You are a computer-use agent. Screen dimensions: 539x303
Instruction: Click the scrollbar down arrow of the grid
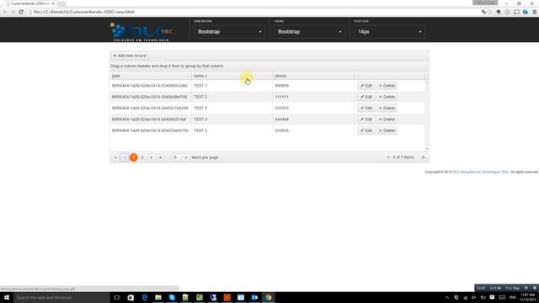click(x=427, y=149)
